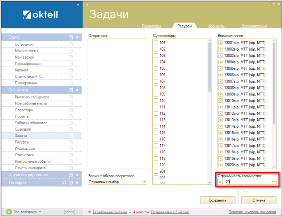Open the admin mail envelope icon
This screenshot has height=217, width=283.
click(79, 212)
